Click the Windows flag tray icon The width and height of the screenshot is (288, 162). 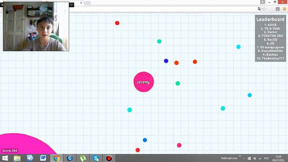pyautogui.click(x=249, y=158)
